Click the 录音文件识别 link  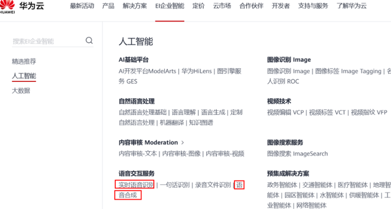click(x=213, y=185)
